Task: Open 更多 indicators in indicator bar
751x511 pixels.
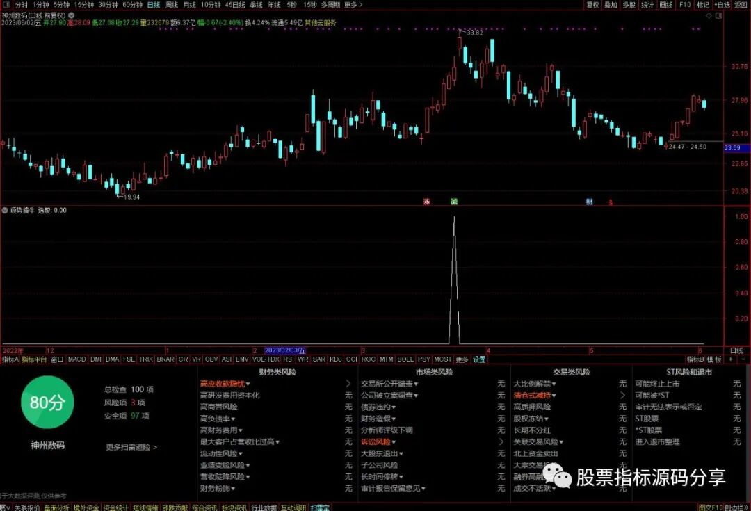Action: tap(462, 359)
